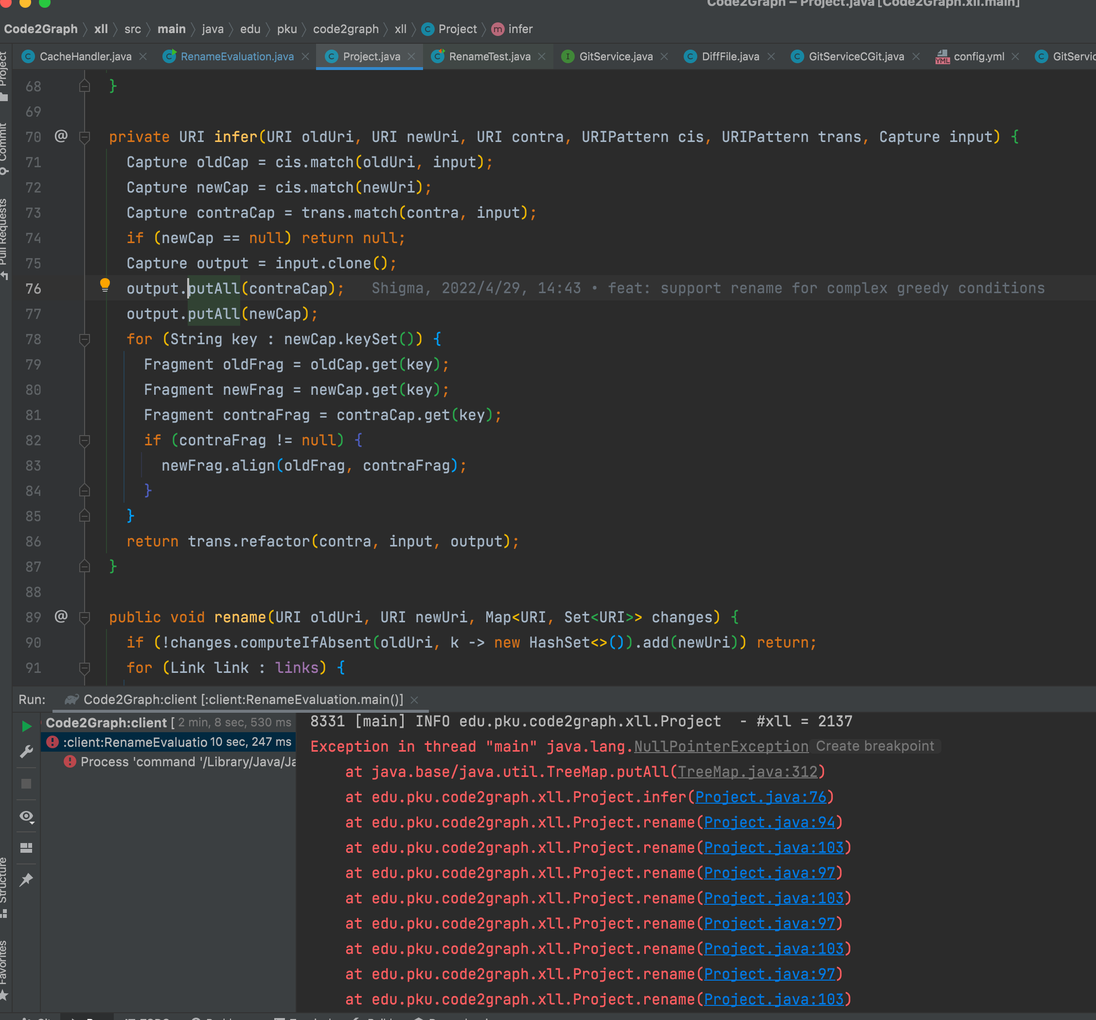Click the Create breakpoint hint
The image size is (1096, 1020).
[874, 746]
